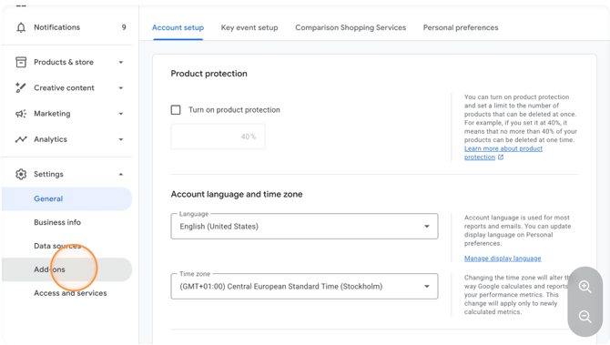This screenshot has height=345, width=610.
Task: Zoom in with the magnifier plus icon
Action: click(x=585, y=287)
